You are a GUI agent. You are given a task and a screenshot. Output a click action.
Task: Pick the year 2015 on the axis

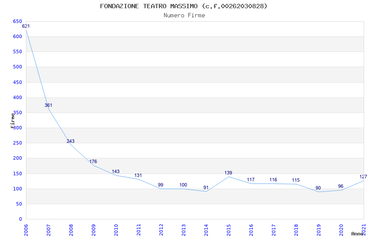coord(229,230)
